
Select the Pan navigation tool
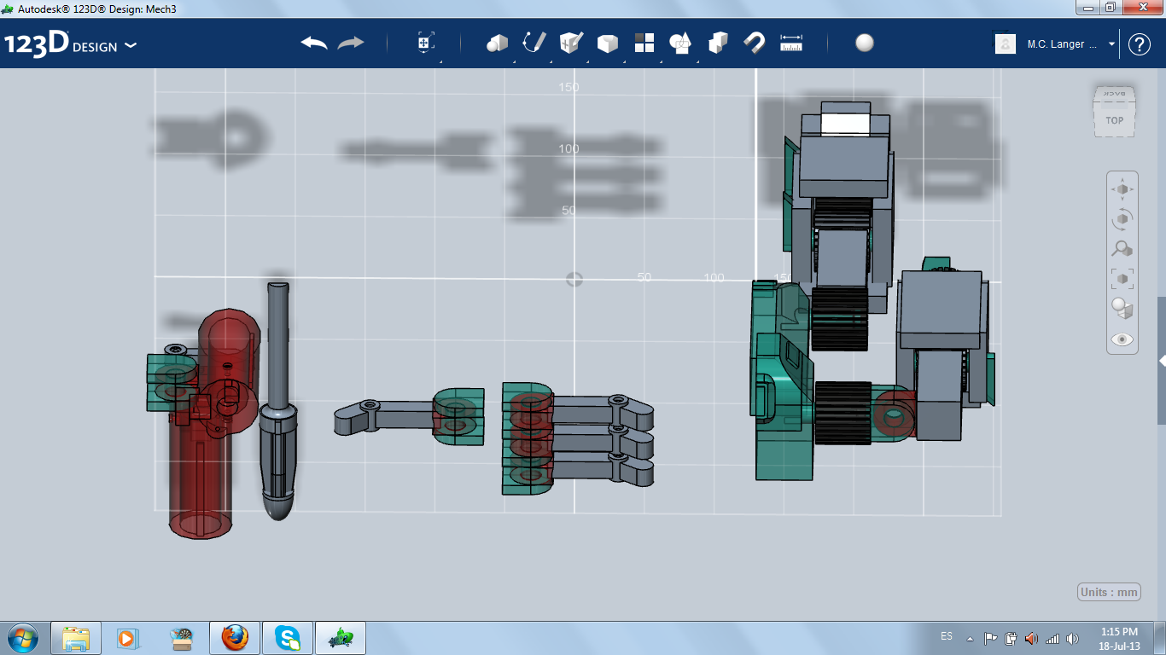click(1122, 189)
